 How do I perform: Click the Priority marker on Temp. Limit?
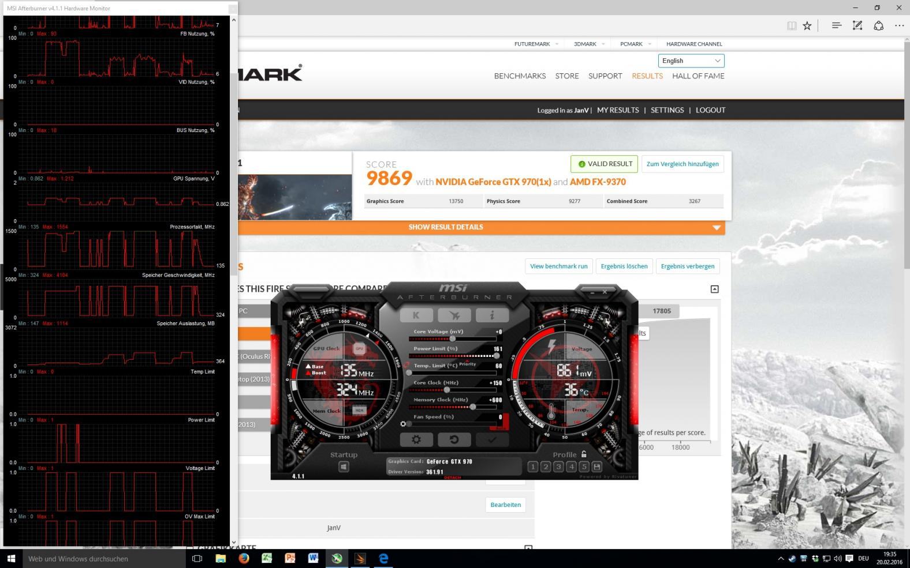pos(467,364)
